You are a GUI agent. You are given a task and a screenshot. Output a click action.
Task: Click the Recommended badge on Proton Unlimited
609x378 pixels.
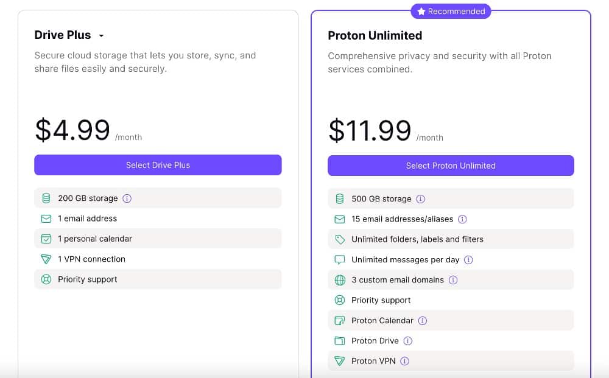[x=451, y=11]
